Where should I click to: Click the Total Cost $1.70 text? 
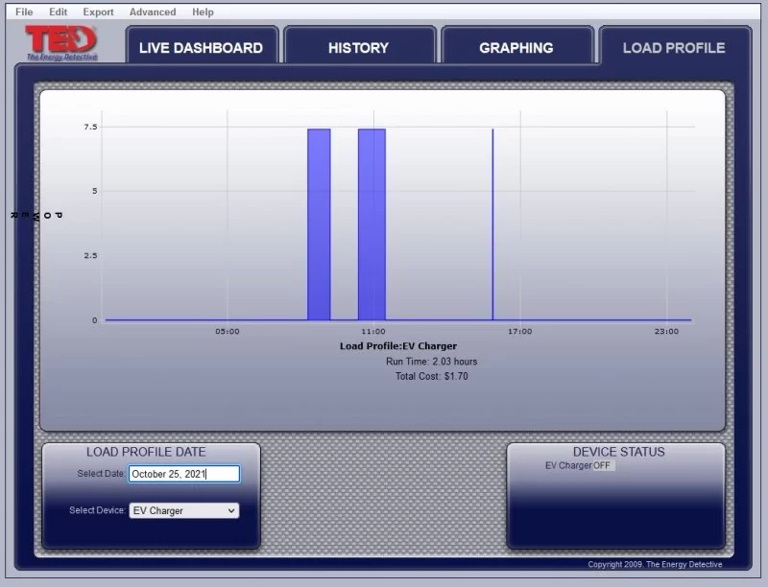click(431, 377)
